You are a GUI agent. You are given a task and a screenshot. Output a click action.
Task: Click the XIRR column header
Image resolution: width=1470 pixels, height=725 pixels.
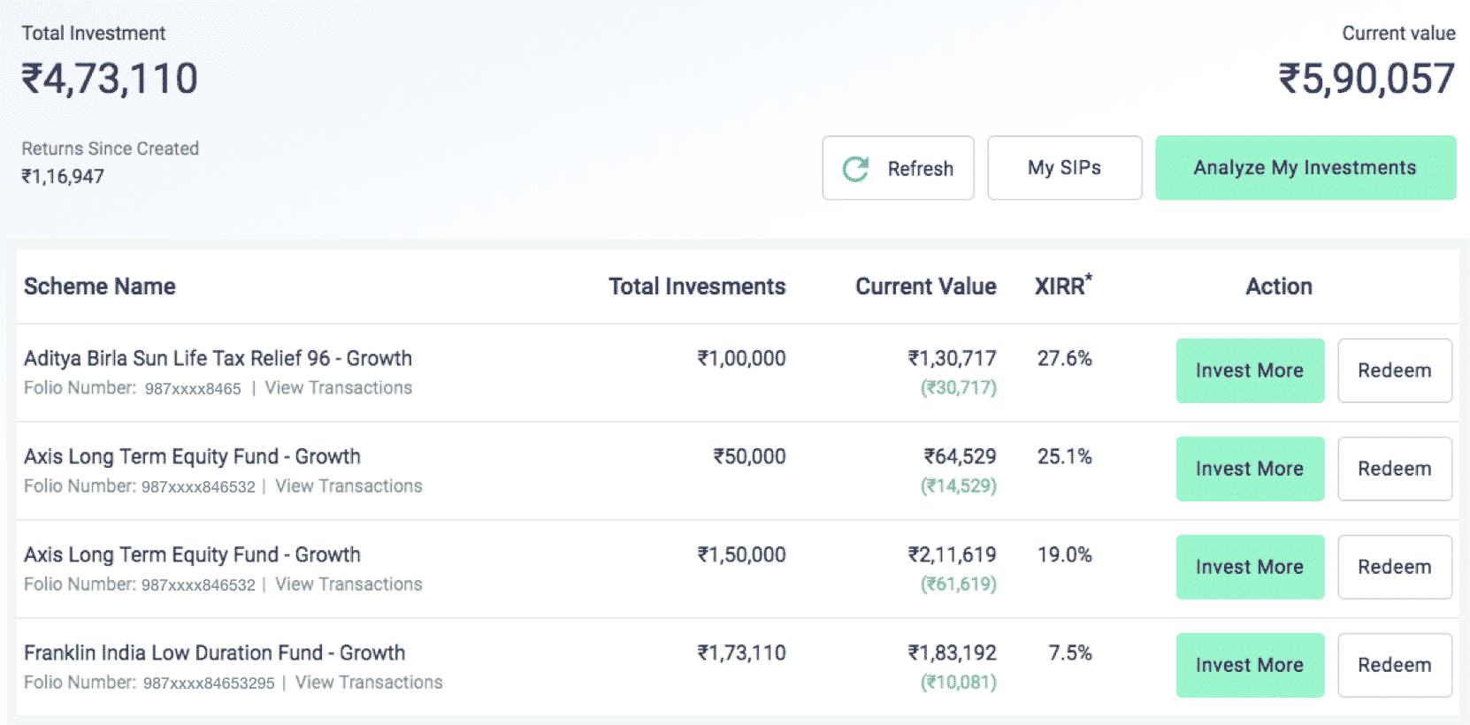pyautogui.click(x=1063, y=286)
